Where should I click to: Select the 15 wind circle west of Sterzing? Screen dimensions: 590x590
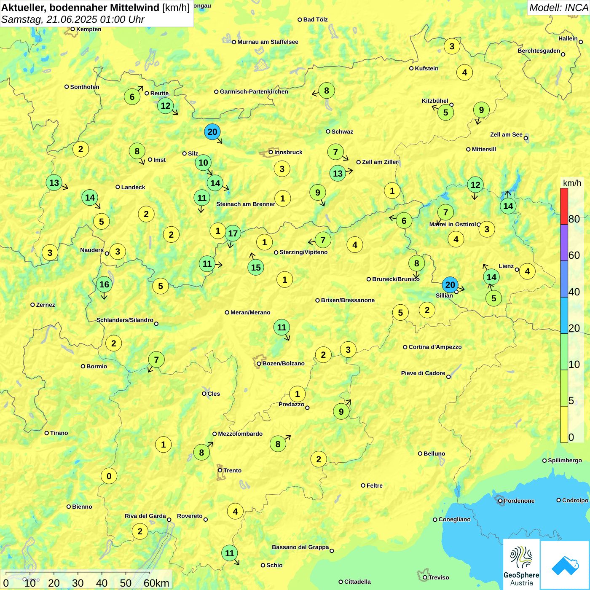[x=256, y=267]
